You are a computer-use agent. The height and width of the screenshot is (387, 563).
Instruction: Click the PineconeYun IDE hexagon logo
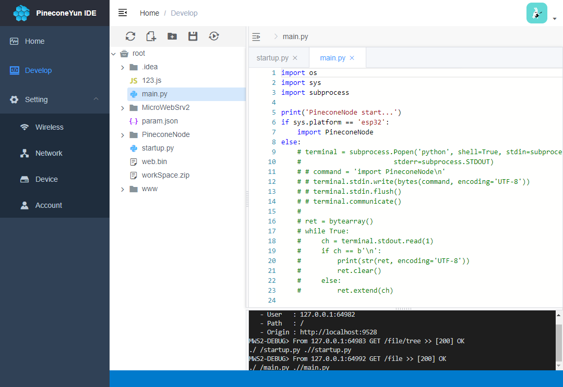click(21, 13)
